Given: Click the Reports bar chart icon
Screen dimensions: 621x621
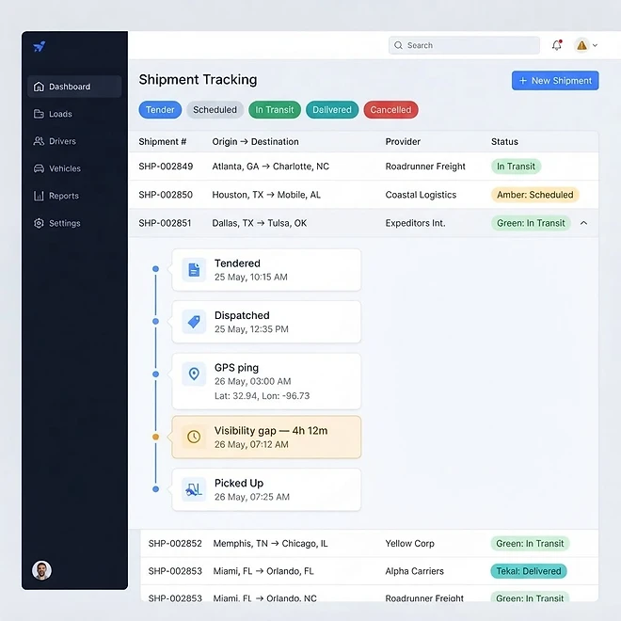Looking at the screenshot, I should tap(39, 196).
